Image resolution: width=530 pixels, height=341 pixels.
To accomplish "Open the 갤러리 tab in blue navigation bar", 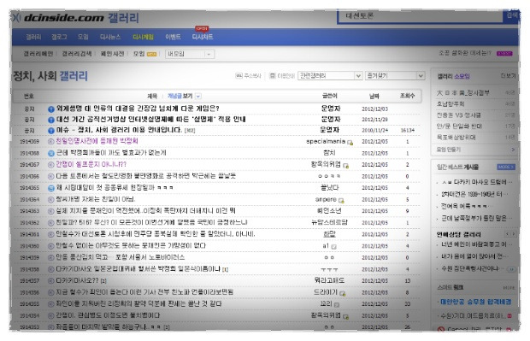I will (33, 37).
